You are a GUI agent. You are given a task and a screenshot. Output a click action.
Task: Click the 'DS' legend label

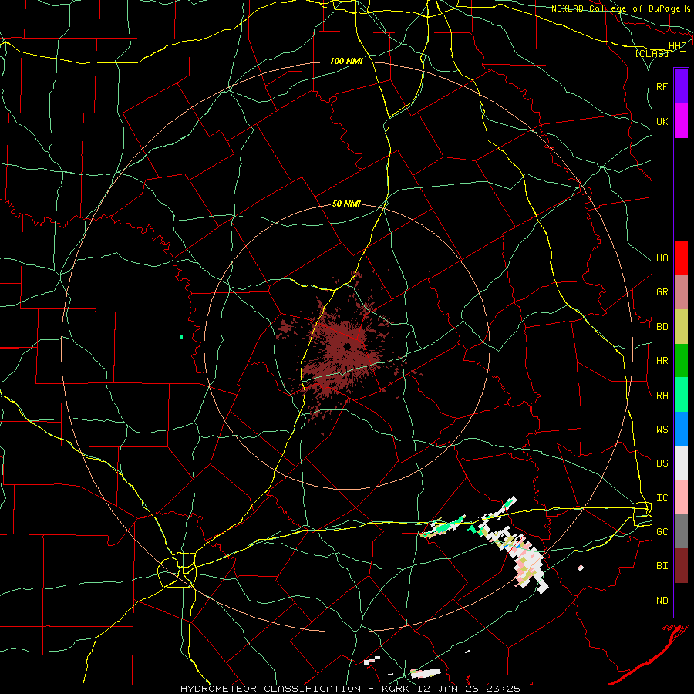click(662, 463)
